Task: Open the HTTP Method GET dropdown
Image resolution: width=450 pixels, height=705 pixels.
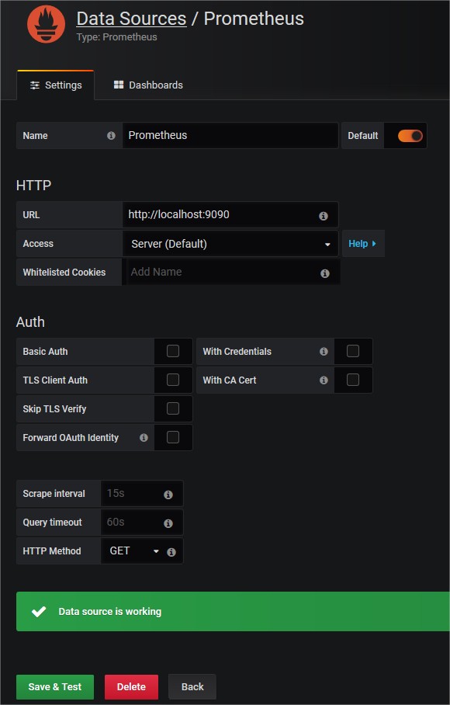Action: tap(134, 551)
